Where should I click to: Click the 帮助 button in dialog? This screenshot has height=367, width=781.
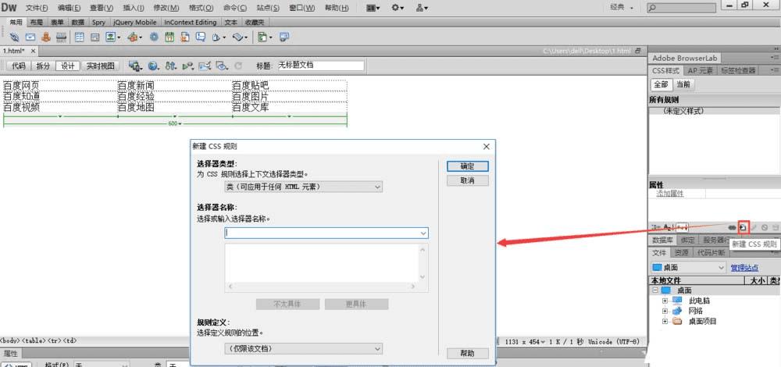coord(468,354)
